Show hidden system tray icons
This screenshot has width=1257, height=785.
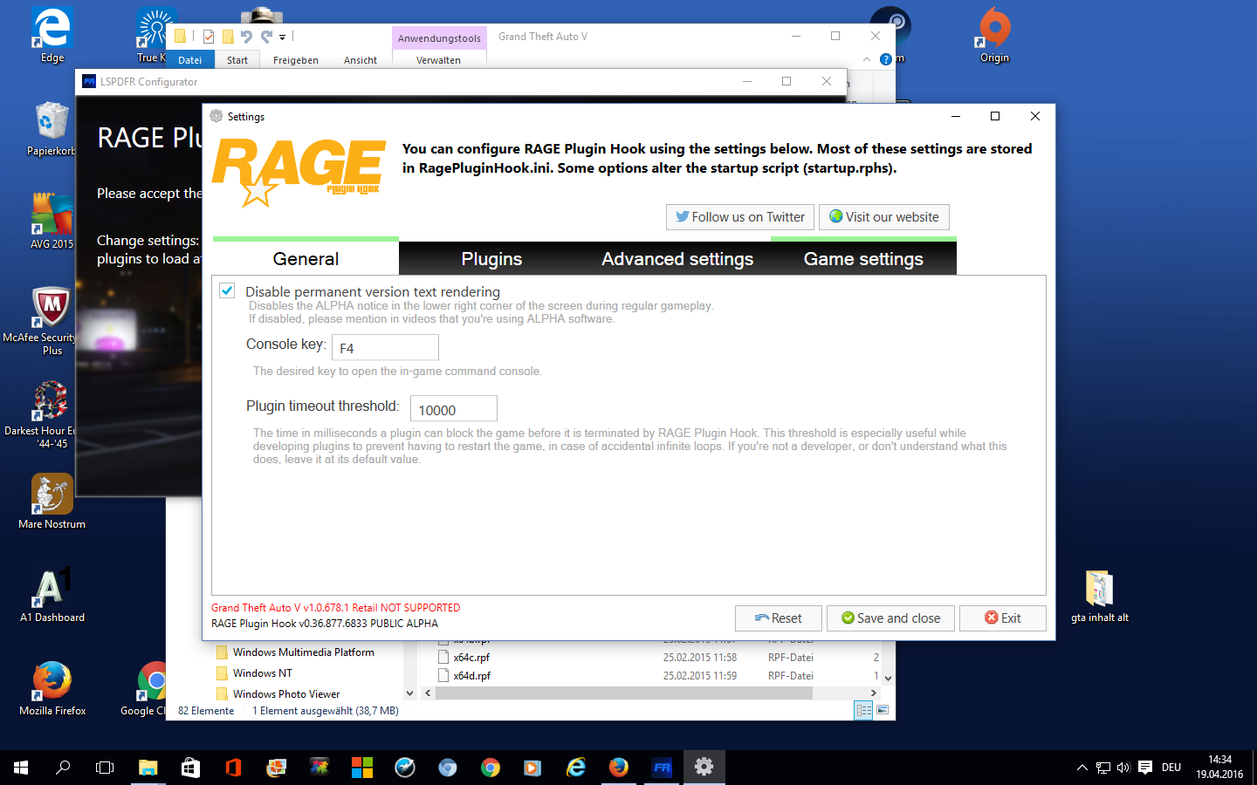click(1082, 768)
